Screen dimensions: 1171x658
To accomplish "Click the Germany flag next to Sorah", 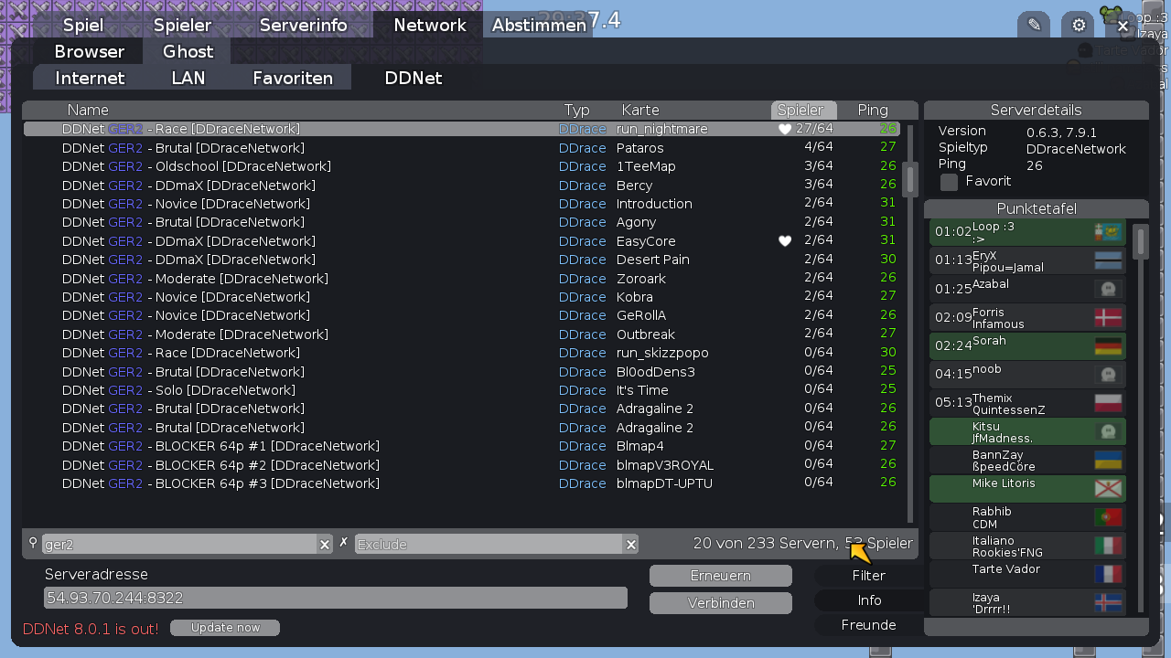I will pos(1107,345).
